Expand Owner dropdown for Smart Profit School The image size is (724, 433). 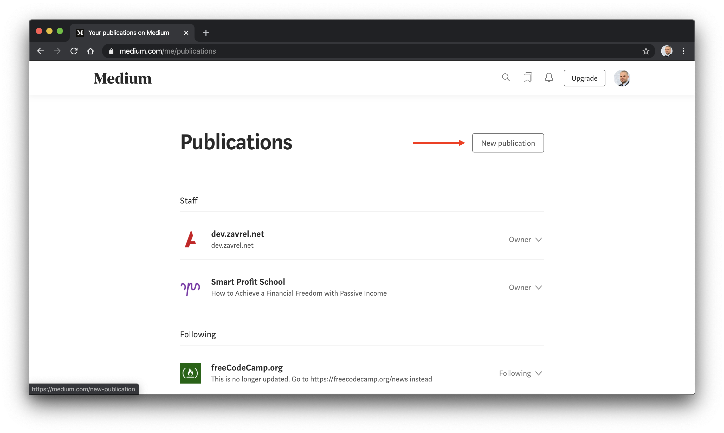(525, 287)
